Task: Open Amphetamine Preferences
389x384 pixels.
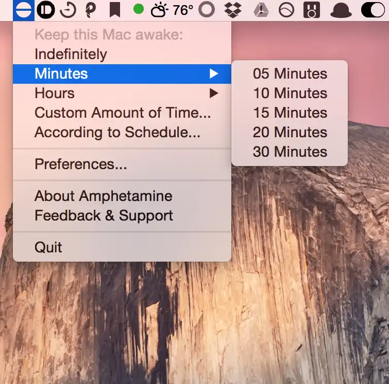Action: 80,164
